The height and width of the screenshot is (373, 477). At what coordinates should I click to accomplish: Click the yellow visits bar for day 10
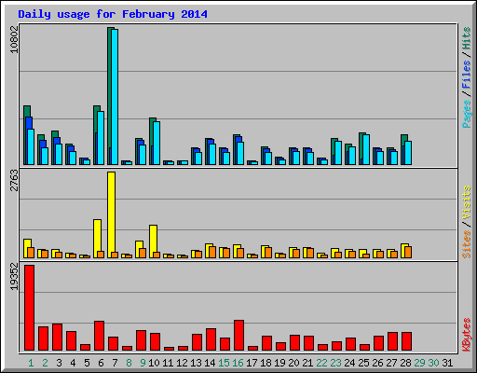153,242
